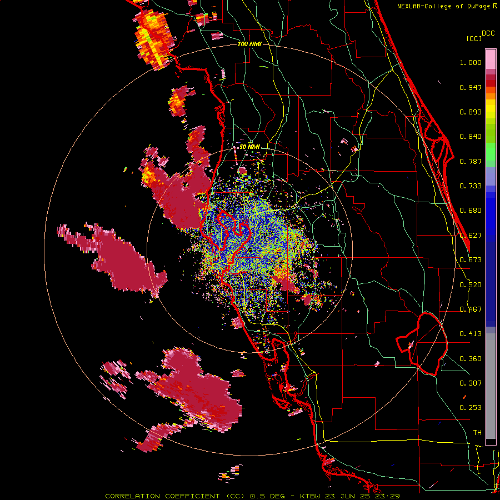
Task: Select the 0.573 scale value
Action: click(x=471, y=260)
